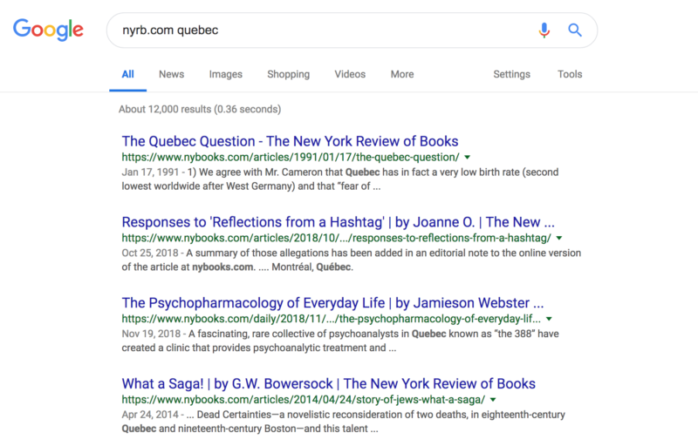The width and height of the screenshot is (698, 446).
Task: Switch to the Images tab
Action: (226, 74)
